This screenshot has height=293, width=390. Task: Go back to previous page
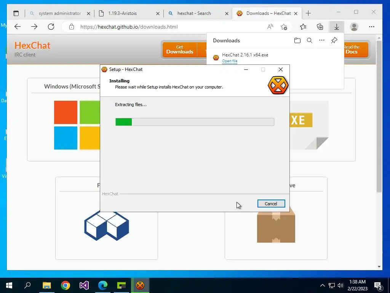(x=18, y=27)
